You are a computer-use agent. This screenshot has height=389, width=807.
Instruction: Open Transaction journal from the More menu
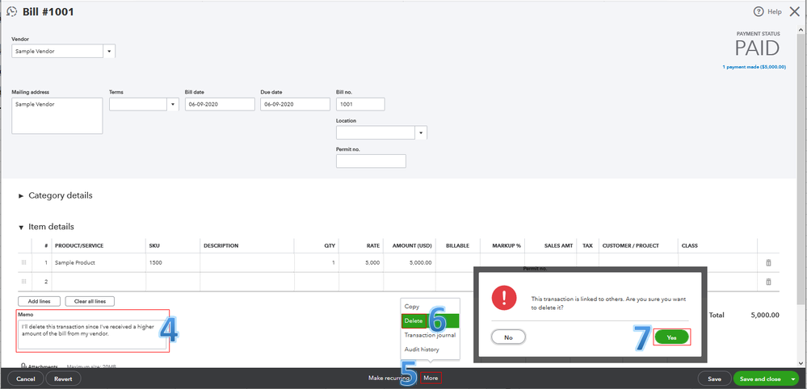(430, 335)
